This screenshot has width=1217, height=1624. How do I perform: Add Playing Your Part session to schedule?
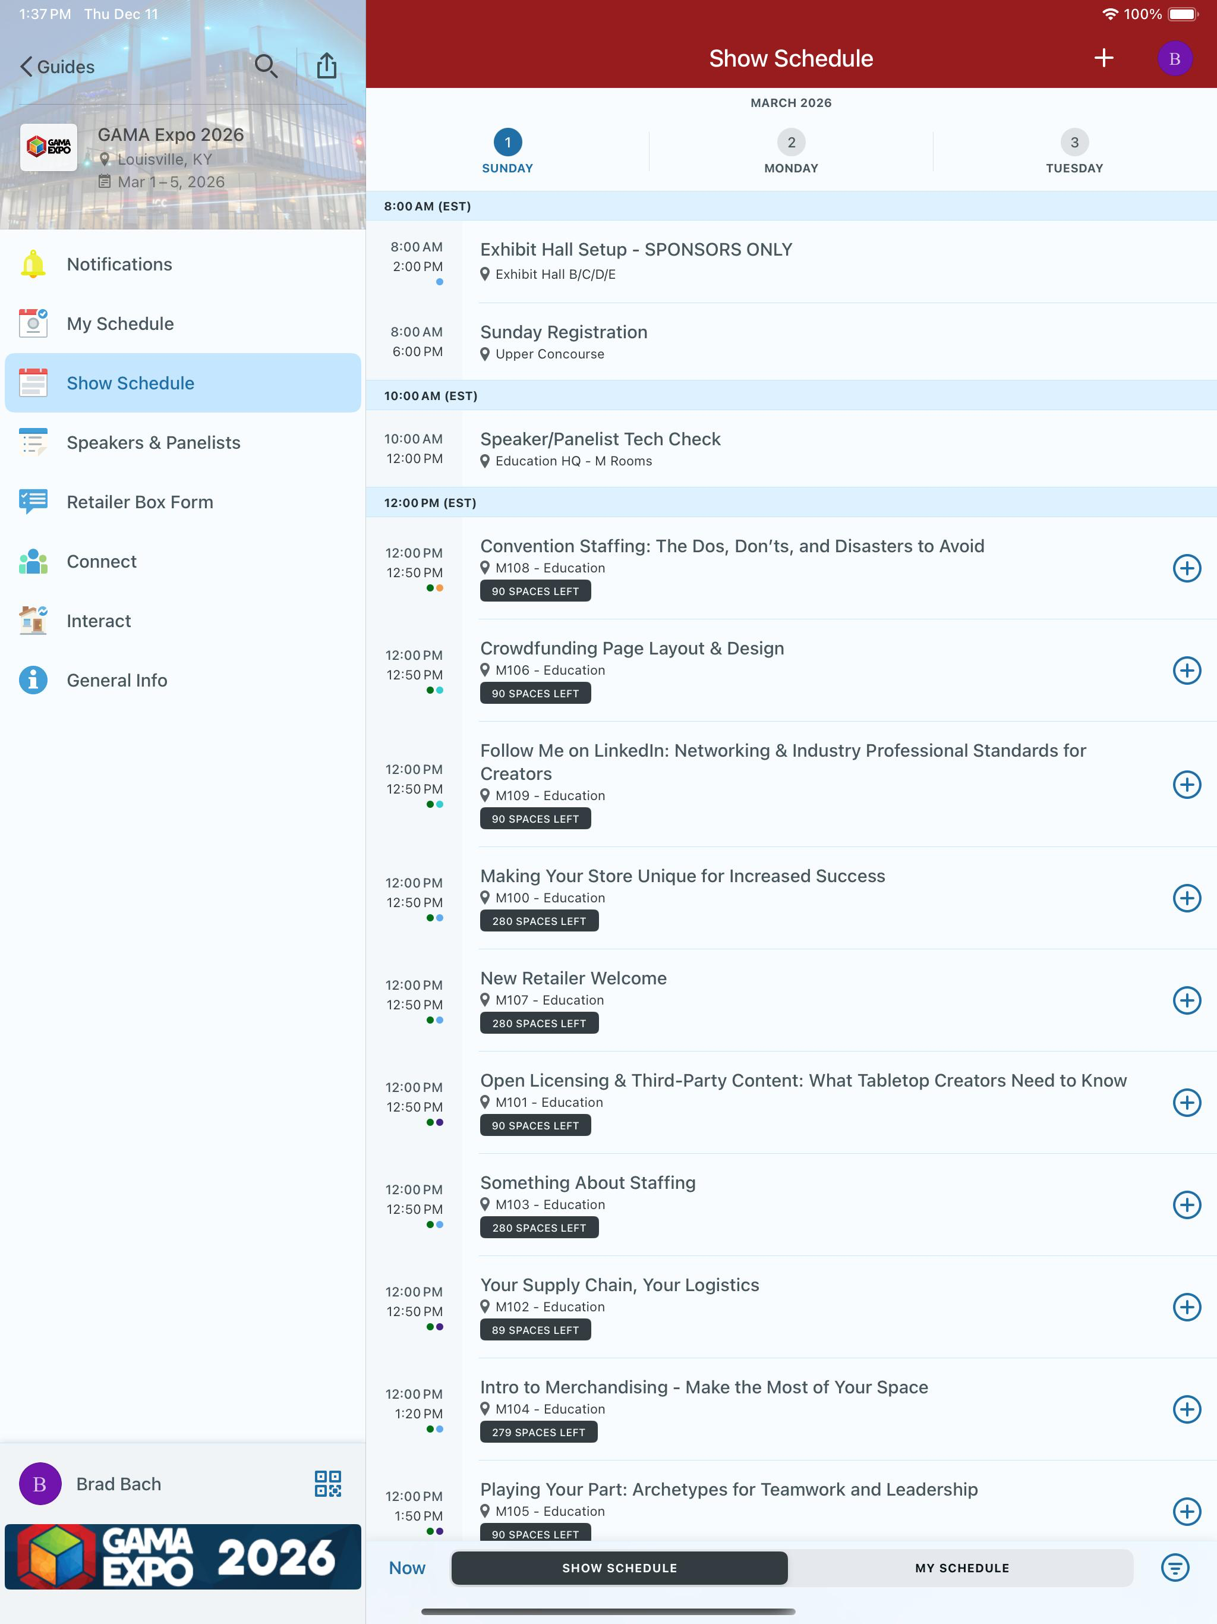tap(1186, 1511)
